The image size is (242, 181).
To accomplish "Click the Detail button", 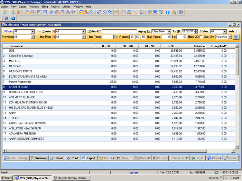I will 57,158.
